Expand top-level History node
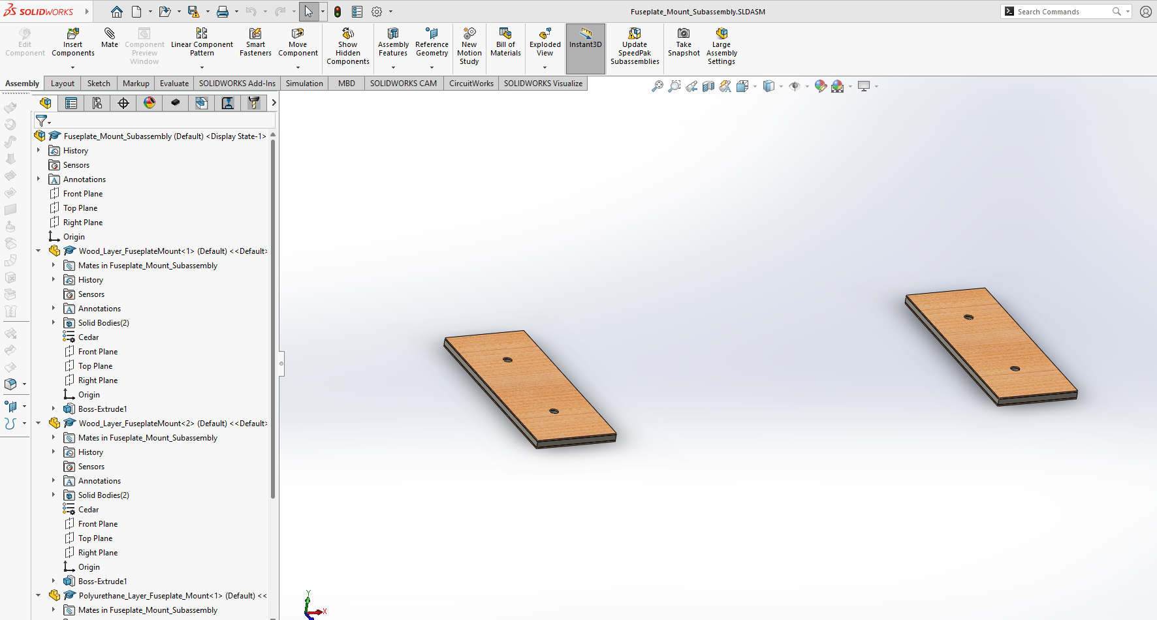Viewport: 1157px width, 620px height. click(39, 150)
